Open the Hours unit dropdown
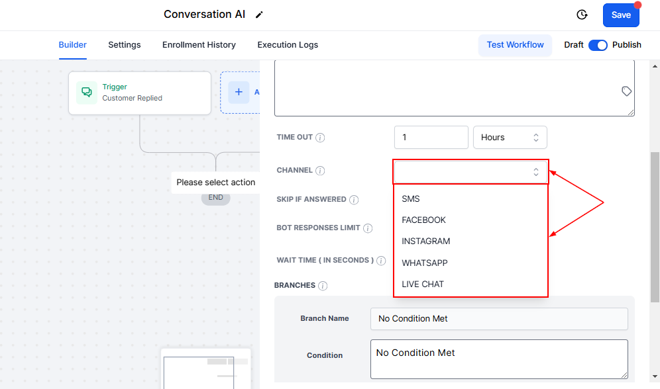 pos(510,138)
